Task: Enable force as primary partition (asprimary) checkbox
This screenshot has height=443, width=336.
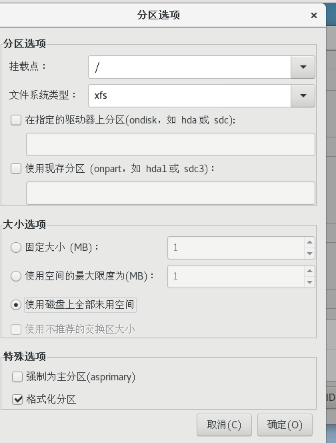Action: tap(17, 377)
